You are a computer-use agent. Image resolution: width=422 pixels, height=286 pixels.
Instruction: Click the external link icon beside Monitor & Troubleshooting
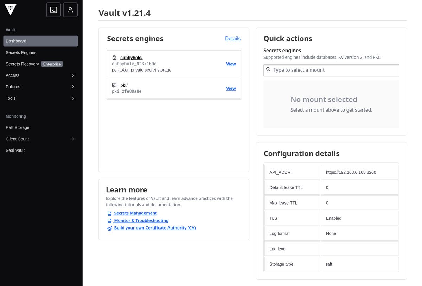pyautogui.click(x=109, y=221)
